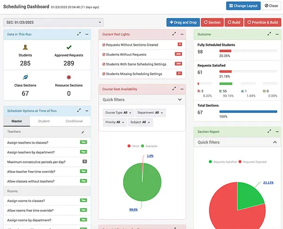This screenshot has width=283, height=229.
Task: Switch to the Conditional tab
Action: click(74, 121)
